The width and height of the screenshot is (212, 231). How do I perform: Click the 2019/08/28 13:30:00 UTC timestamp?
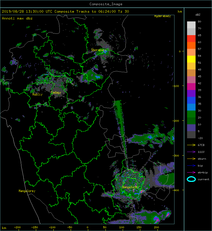click(27, 12)
